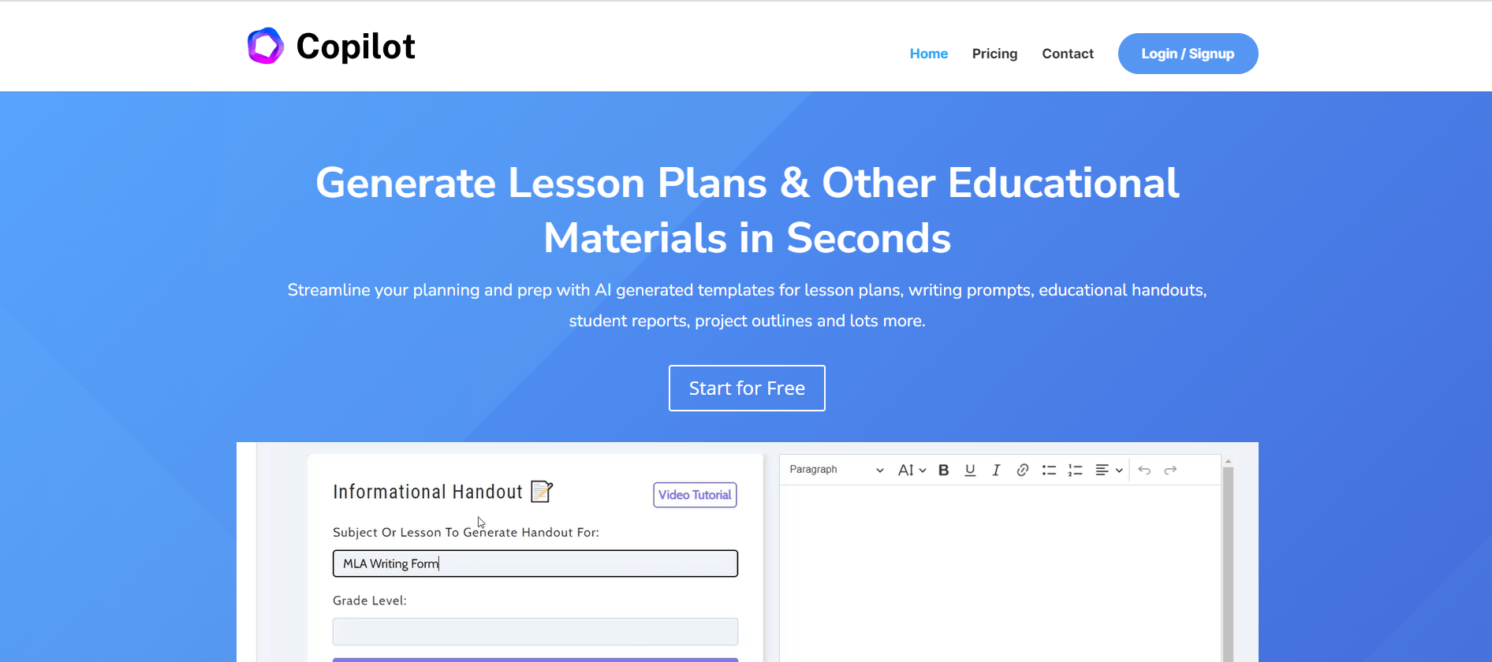
Task: Undo the last editor action
Action: point(1144,470)
